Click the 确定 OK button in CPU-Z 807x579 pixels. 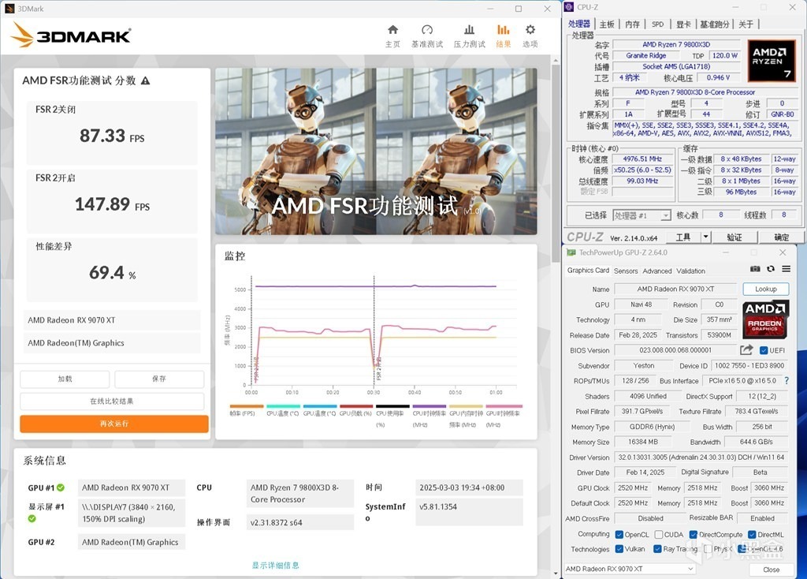(x=781, y=237)
